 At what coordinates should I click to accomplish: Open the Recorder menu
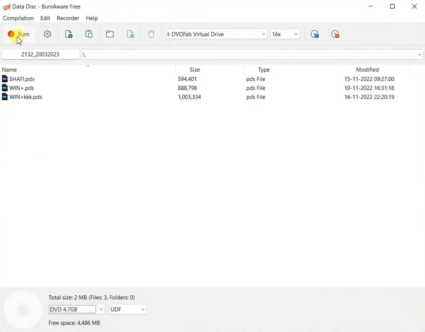coord(68,18)
